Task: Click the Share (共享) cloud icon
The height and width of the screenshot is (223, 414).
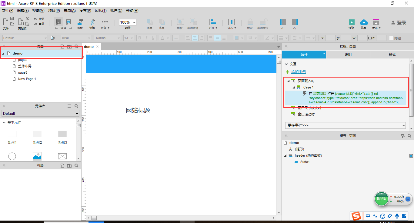Action: click(x=364, y=22)
